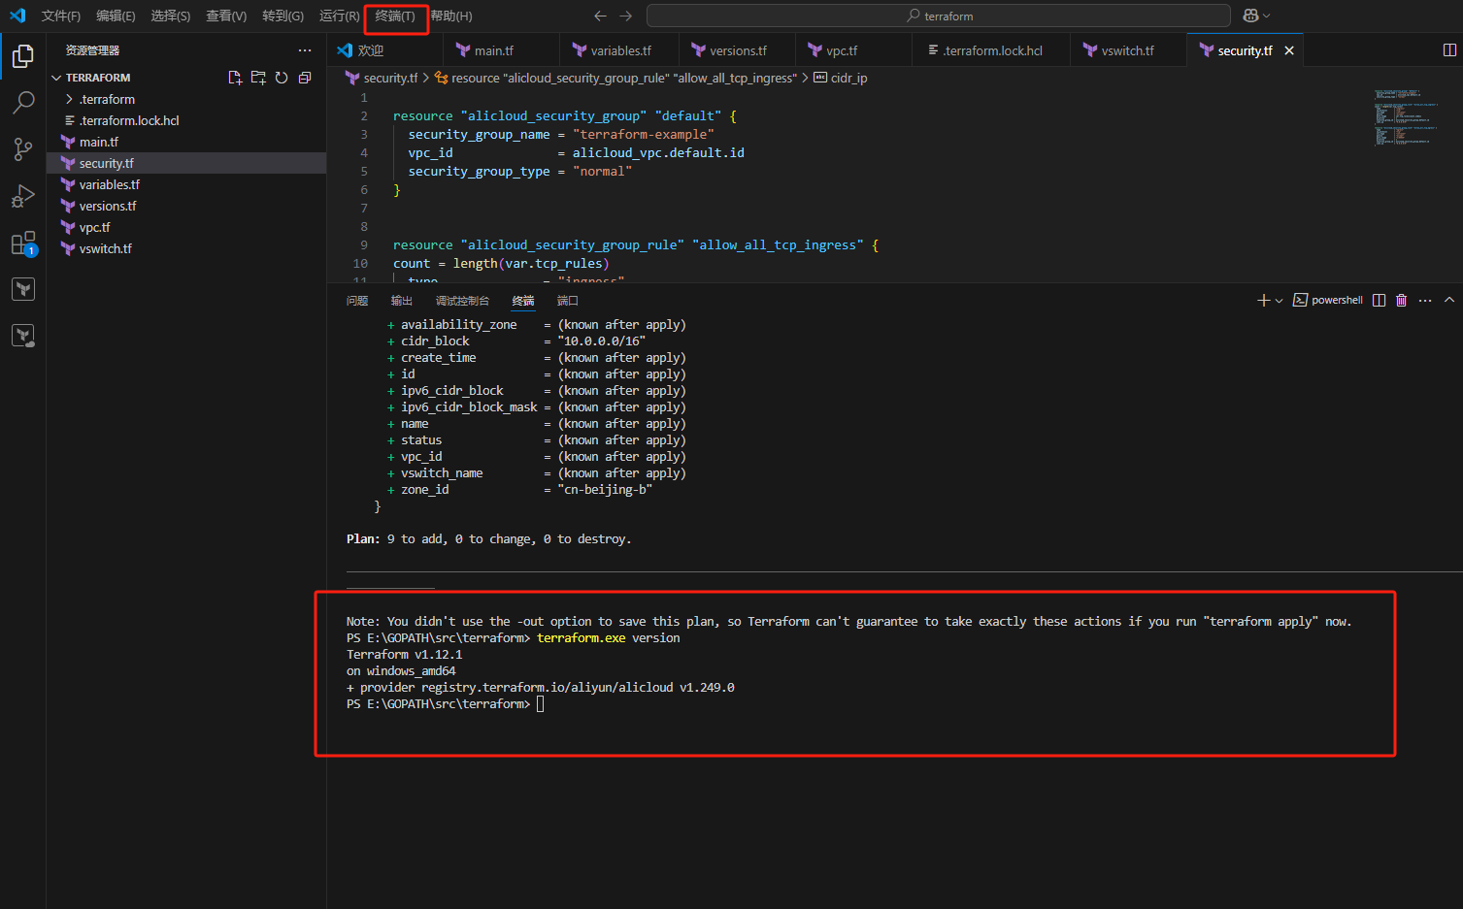Screen dimensions: 1463x909
Task: Go back using navigation arrow
Action: tap(600, 16)
